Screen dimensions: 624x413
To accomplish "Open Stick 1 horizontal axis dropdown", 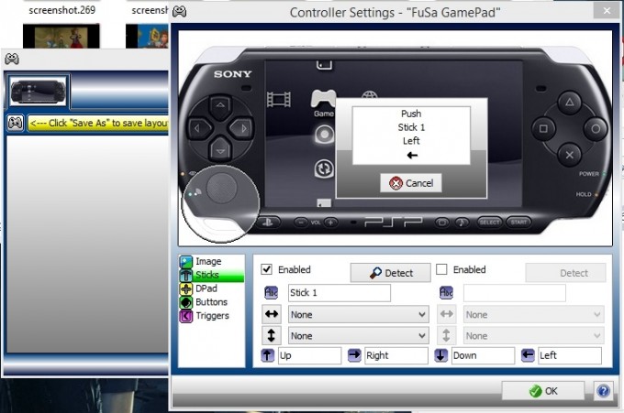I will pyautogui.click(x=359, y=314).
